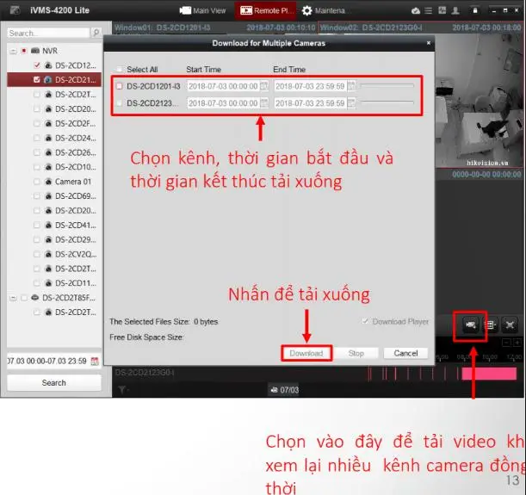This screenshot has width=526, height=495.
Task: Check the Camera 01 checkbox
Action: 37,182
